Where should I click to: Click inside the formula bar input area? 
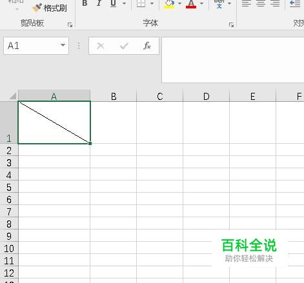233,60
